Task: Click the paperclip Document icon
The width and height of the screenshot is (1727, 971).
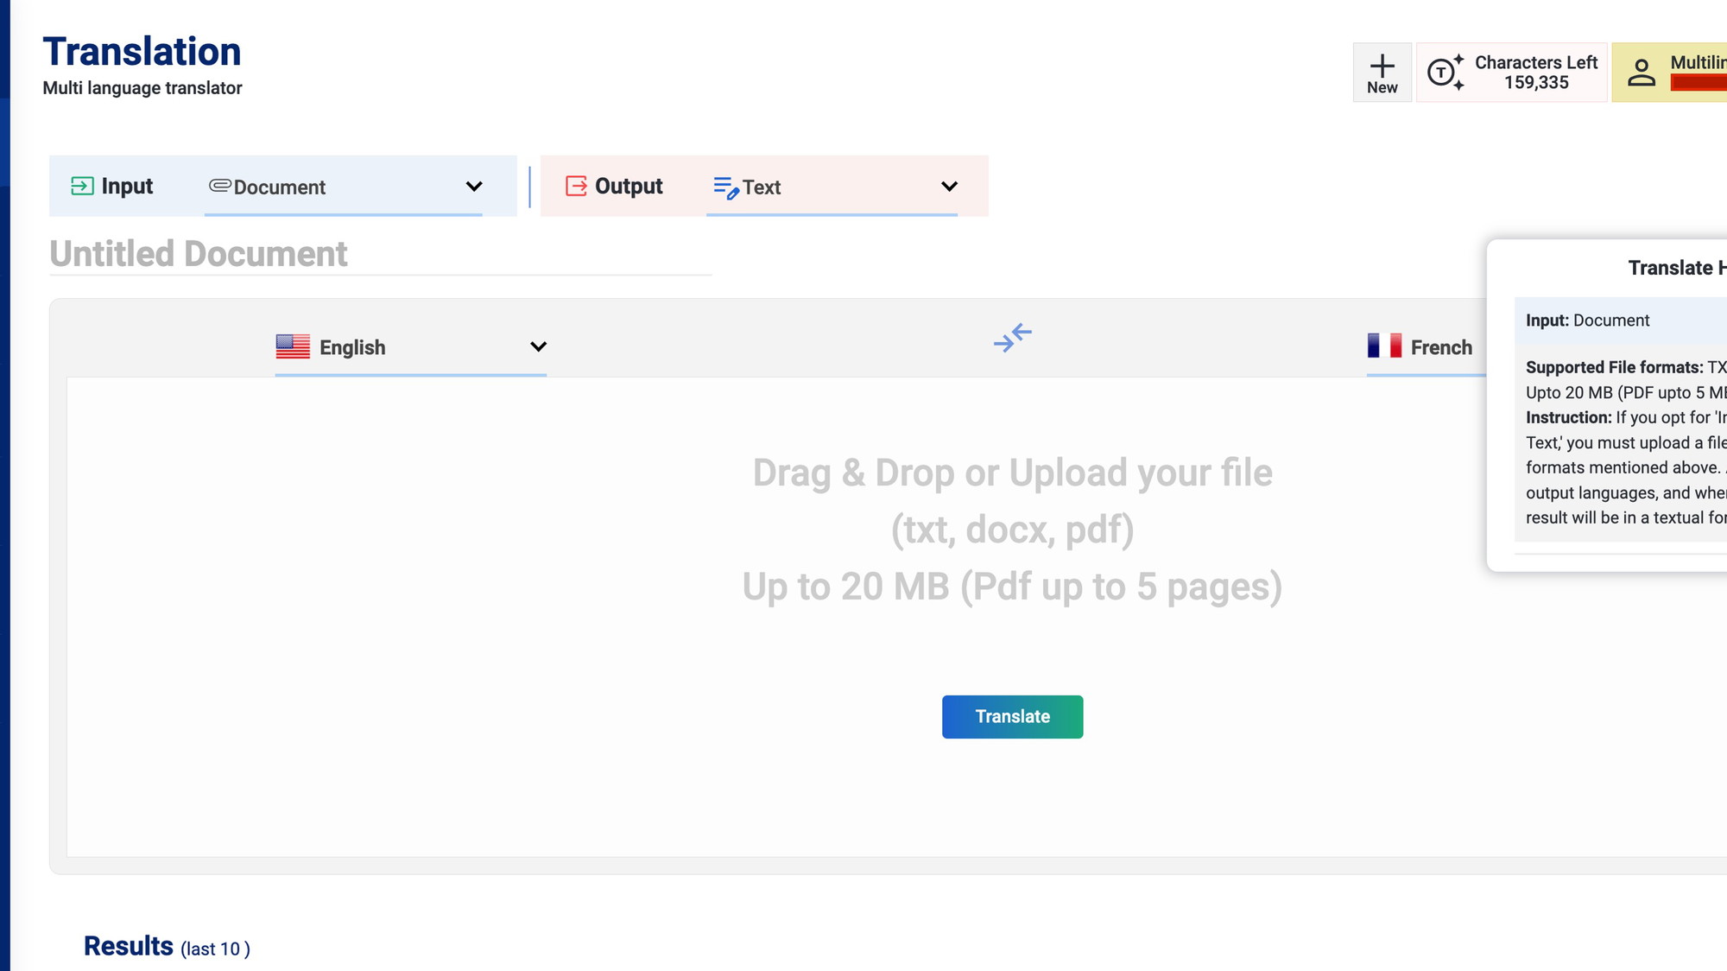Action: (x=219, y=185)
